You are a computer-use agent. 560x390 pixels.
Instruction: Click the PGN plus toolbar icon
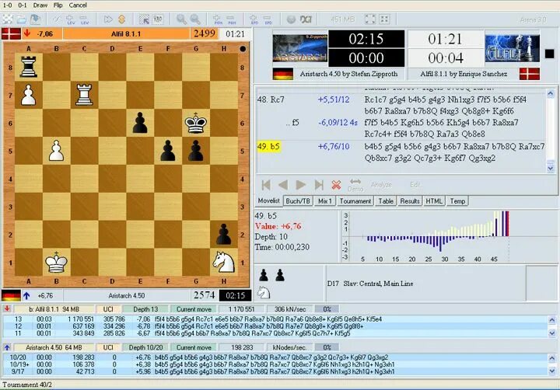218,19
